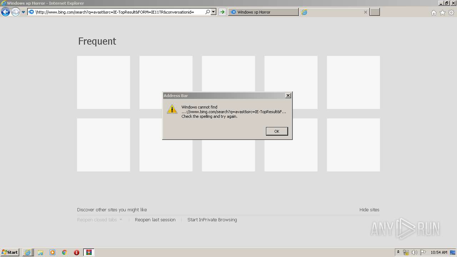Viewport: 457px width, 257px height.
Task: Click the warning icon in the dialog
Action: pyautogui.click(x=172, y=109)
